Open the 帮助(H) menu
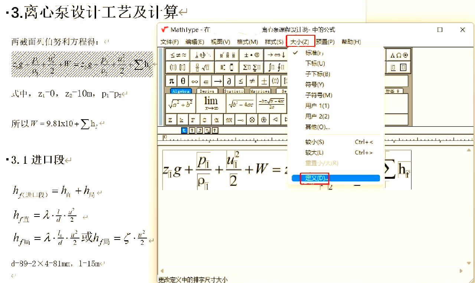Image resolution: width=475 pixels, height=283 pixels. pyautogui.click(x=351, y=42)
